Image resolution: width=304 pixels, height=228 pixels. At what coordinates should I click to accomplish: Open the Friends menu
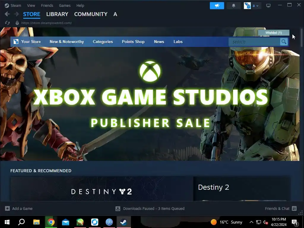[x=47, y=5]
